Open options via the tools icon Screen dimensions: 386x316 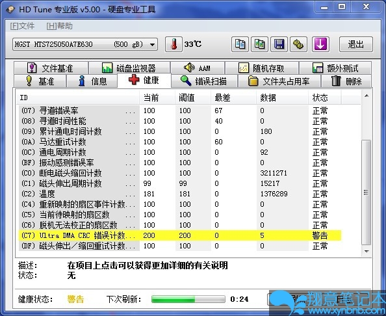pyautogui.click(x=298, y=44)
